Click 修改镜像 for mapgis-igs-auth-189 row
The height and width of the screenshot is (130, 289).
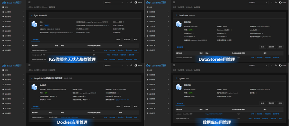point(115,55)
